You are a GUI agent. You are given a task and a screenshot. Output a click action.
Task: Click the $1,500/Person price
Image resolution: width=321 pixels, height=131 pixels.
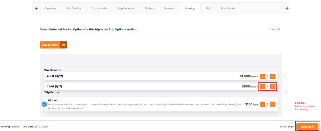tap(249, 76)
